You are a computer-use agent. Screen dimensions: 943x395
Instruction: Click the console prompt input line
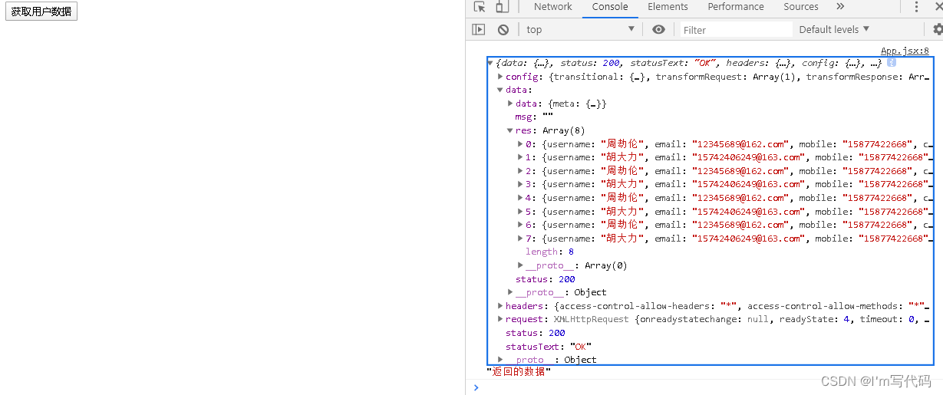pyautogui.click(x=710, y=387)
